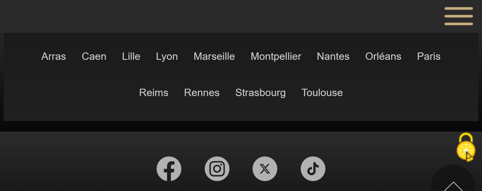Choose Strasbourg from the cities
Viewport: 482px width, 191px height.
(260, 93)
